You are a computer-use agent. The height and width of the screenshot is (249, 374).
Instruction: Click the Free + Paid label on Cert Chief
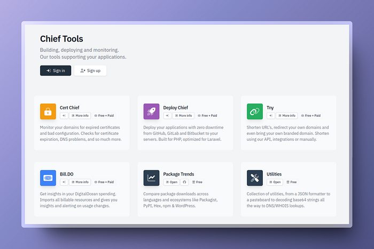tap(104, 116)
